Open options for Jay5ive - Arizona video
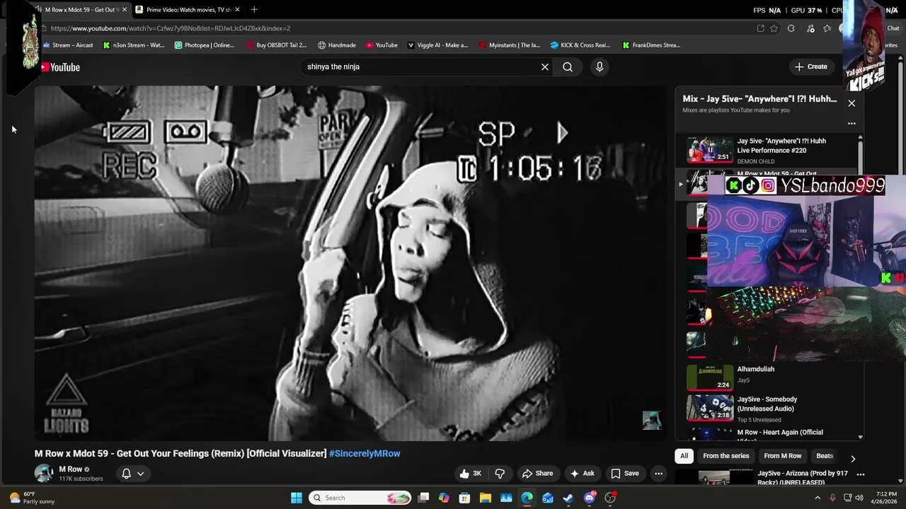 861,474
